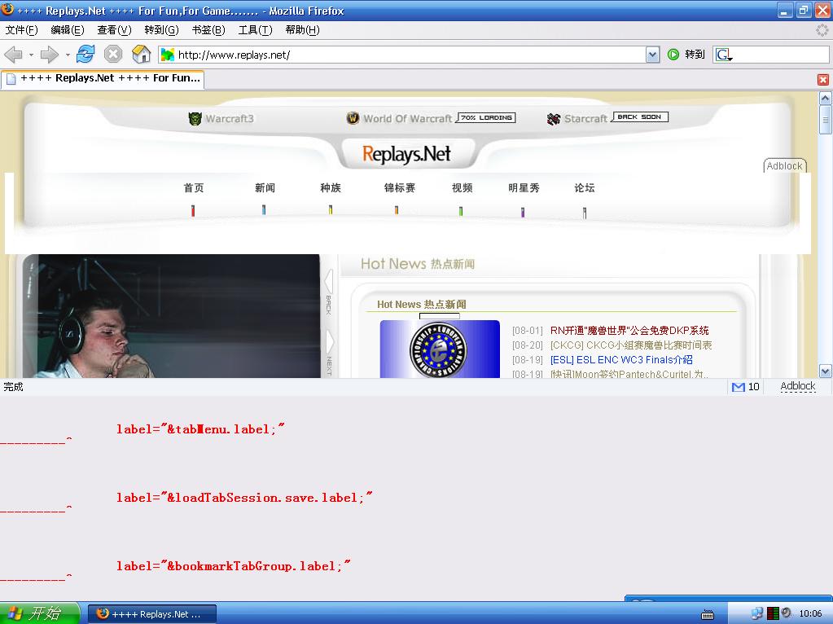This screenshot has height=624, width=833.
Task: Click the player photo thumbnail
Action: pos(171,316)
